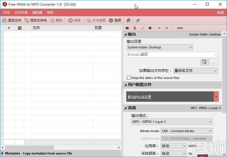Open the 比特率 自动 dropdown
The width and height of the screenshot is (227, 157).
click(x=174, y=146)
